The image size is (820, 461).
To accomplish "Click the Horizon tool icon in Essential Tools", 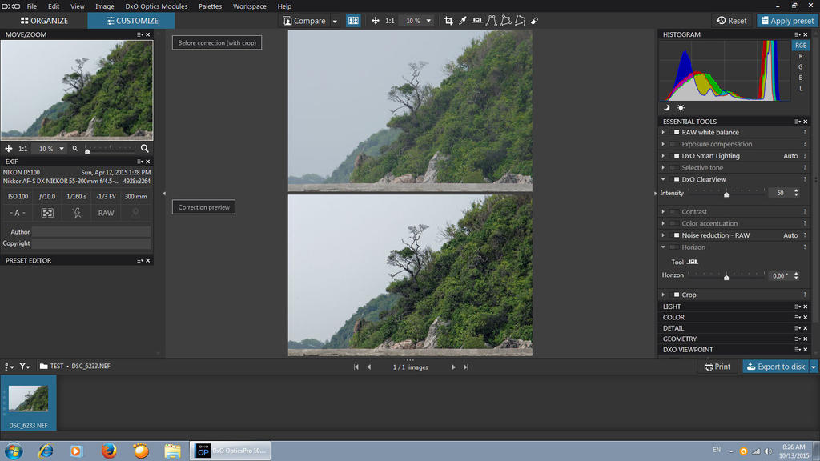I will tap(693, 262).
